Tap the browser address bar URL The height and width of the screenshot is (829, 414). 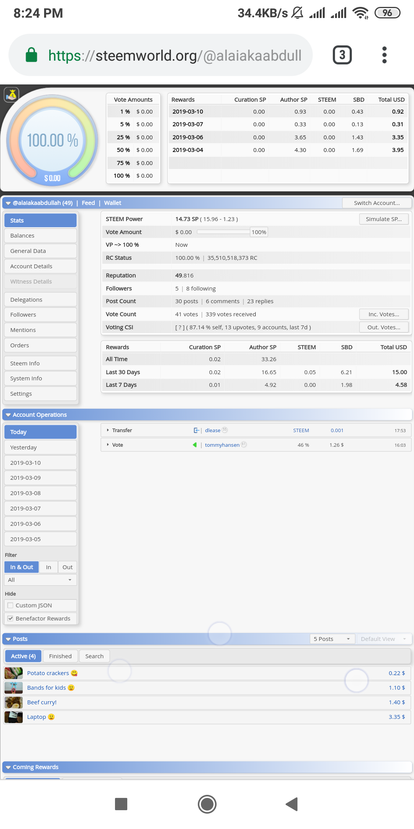[175, 56]
